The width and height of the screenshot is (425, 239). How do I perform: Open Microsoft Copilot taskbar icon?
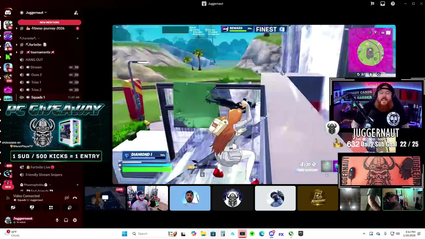pos(194,234)
